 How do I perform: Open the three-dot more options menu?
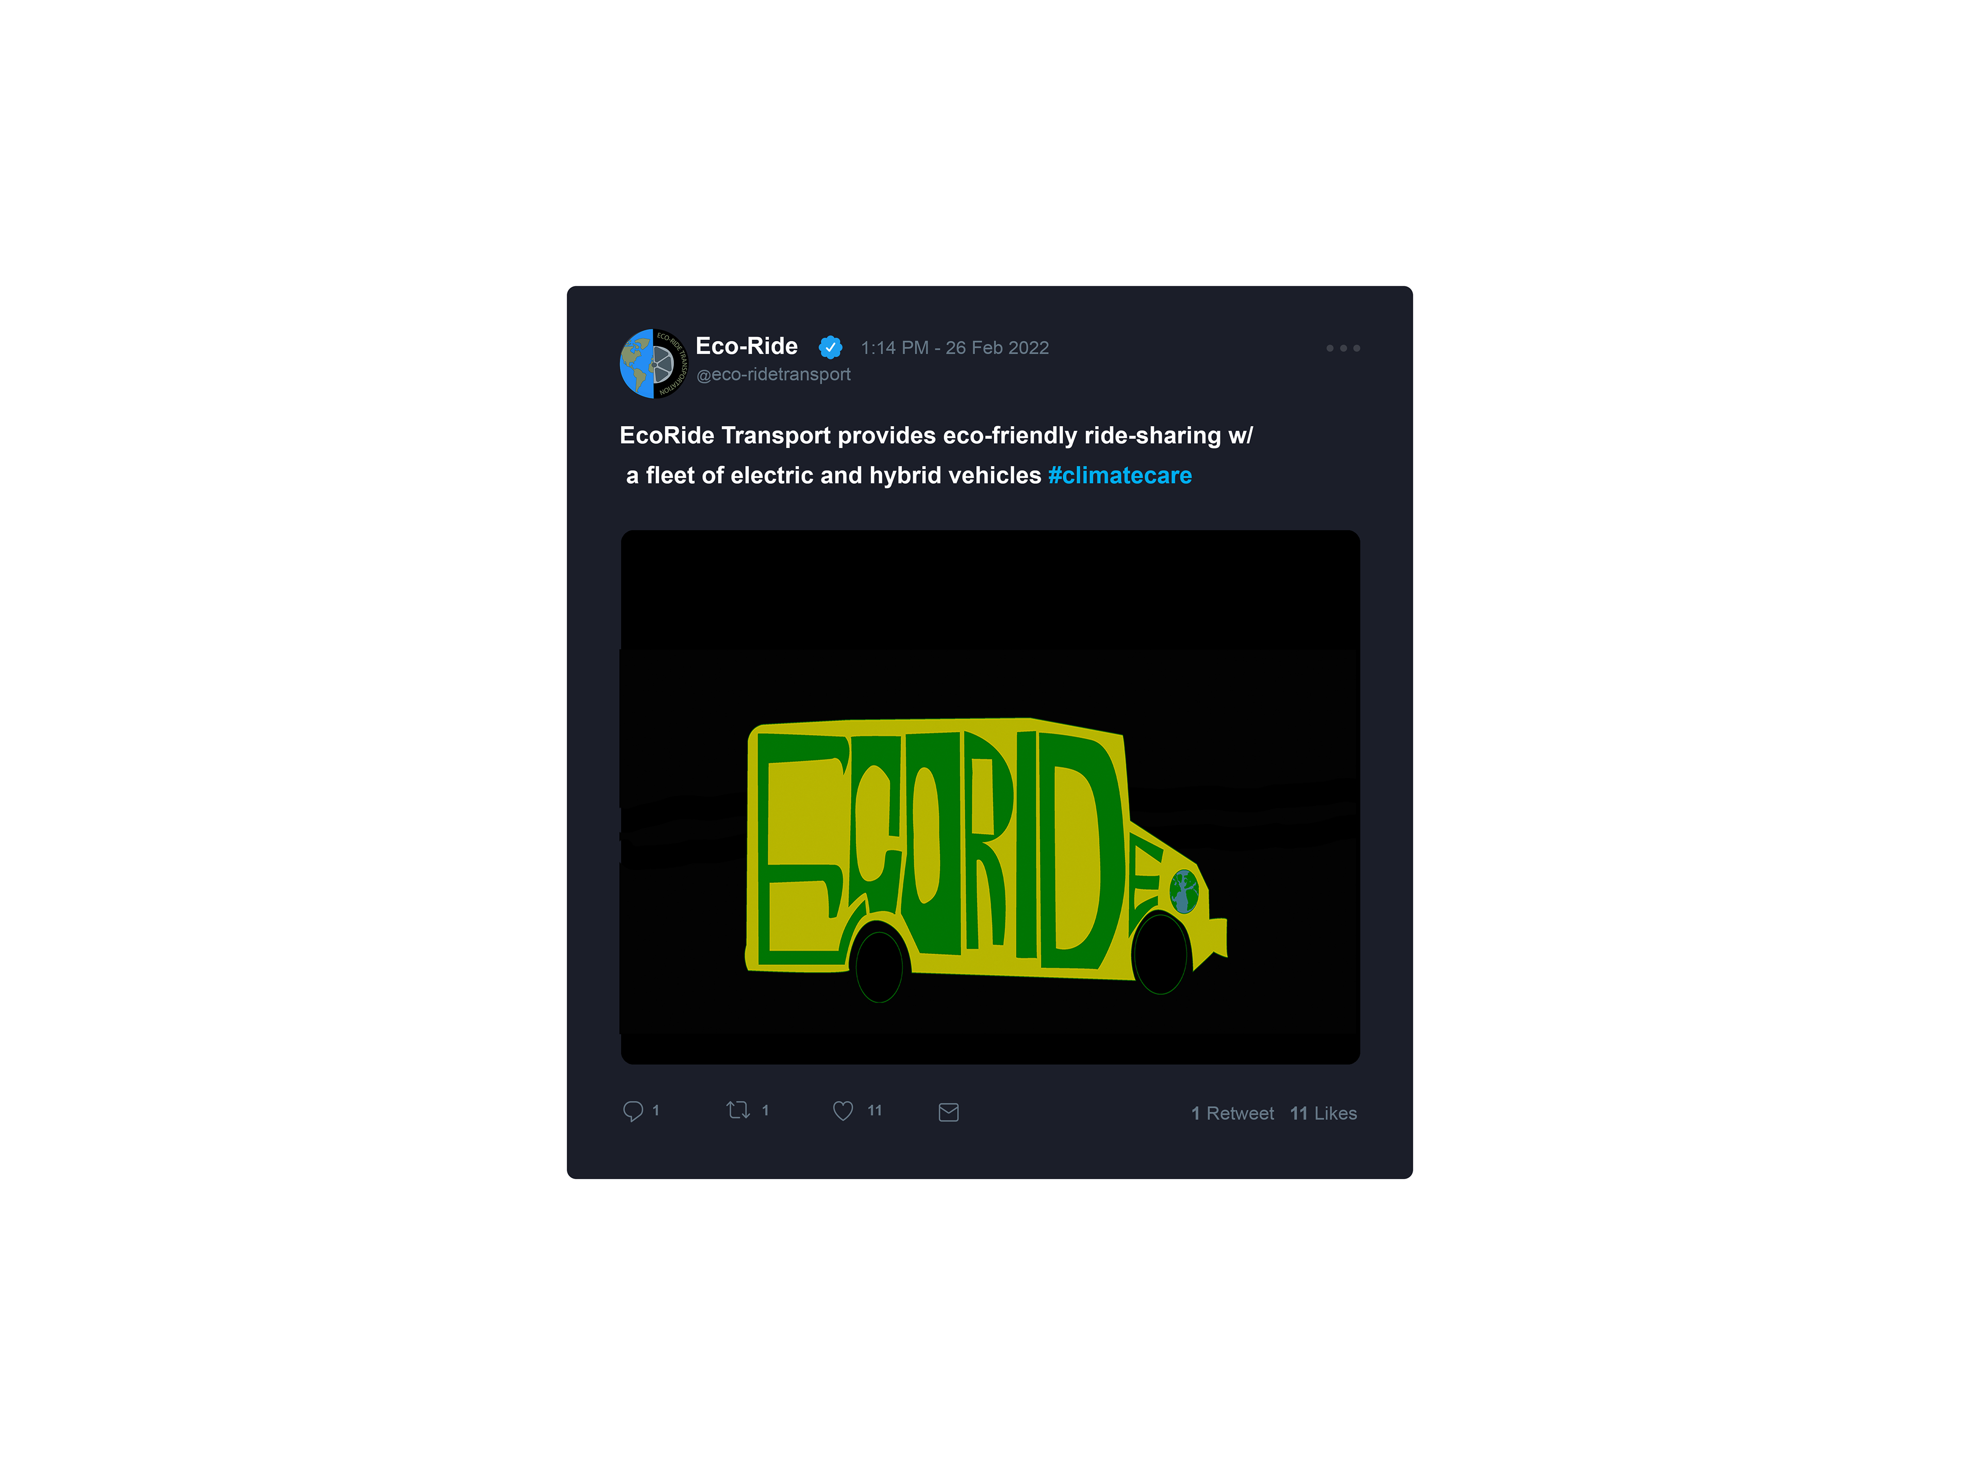[x=1343, y=348]
